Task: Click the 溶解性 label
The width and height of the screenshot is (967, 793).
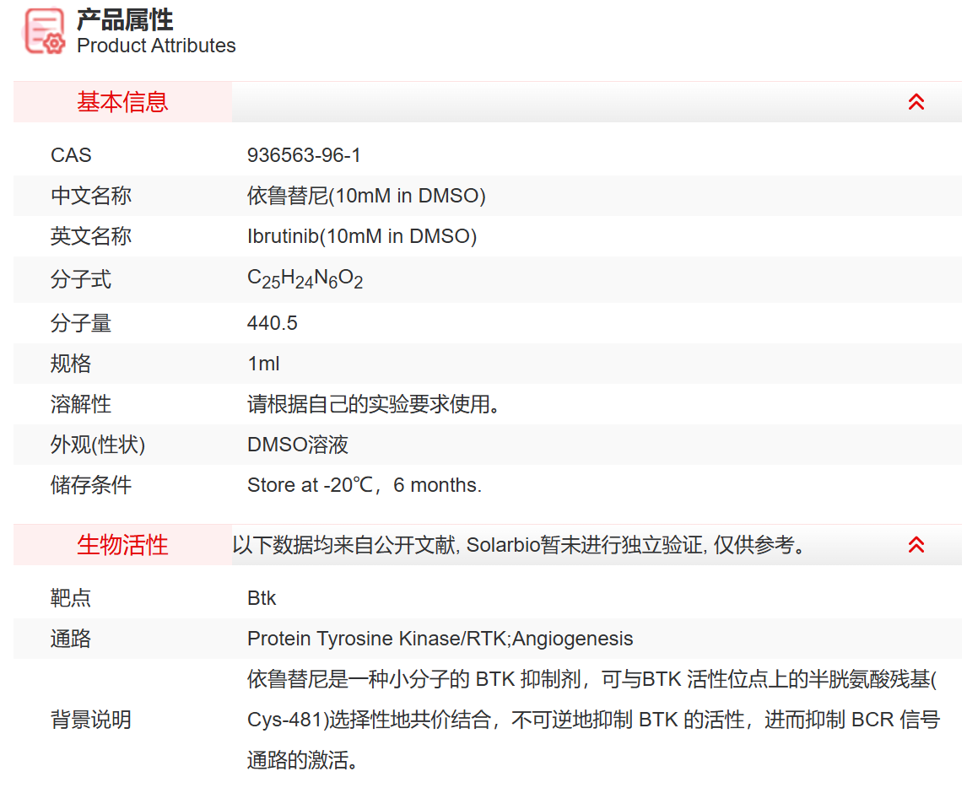Action: click(81, 404)
